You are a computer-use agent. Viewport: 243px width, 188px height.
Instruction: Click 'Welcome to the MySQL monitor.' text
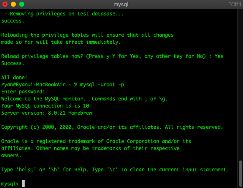click(x=43, y=99)
